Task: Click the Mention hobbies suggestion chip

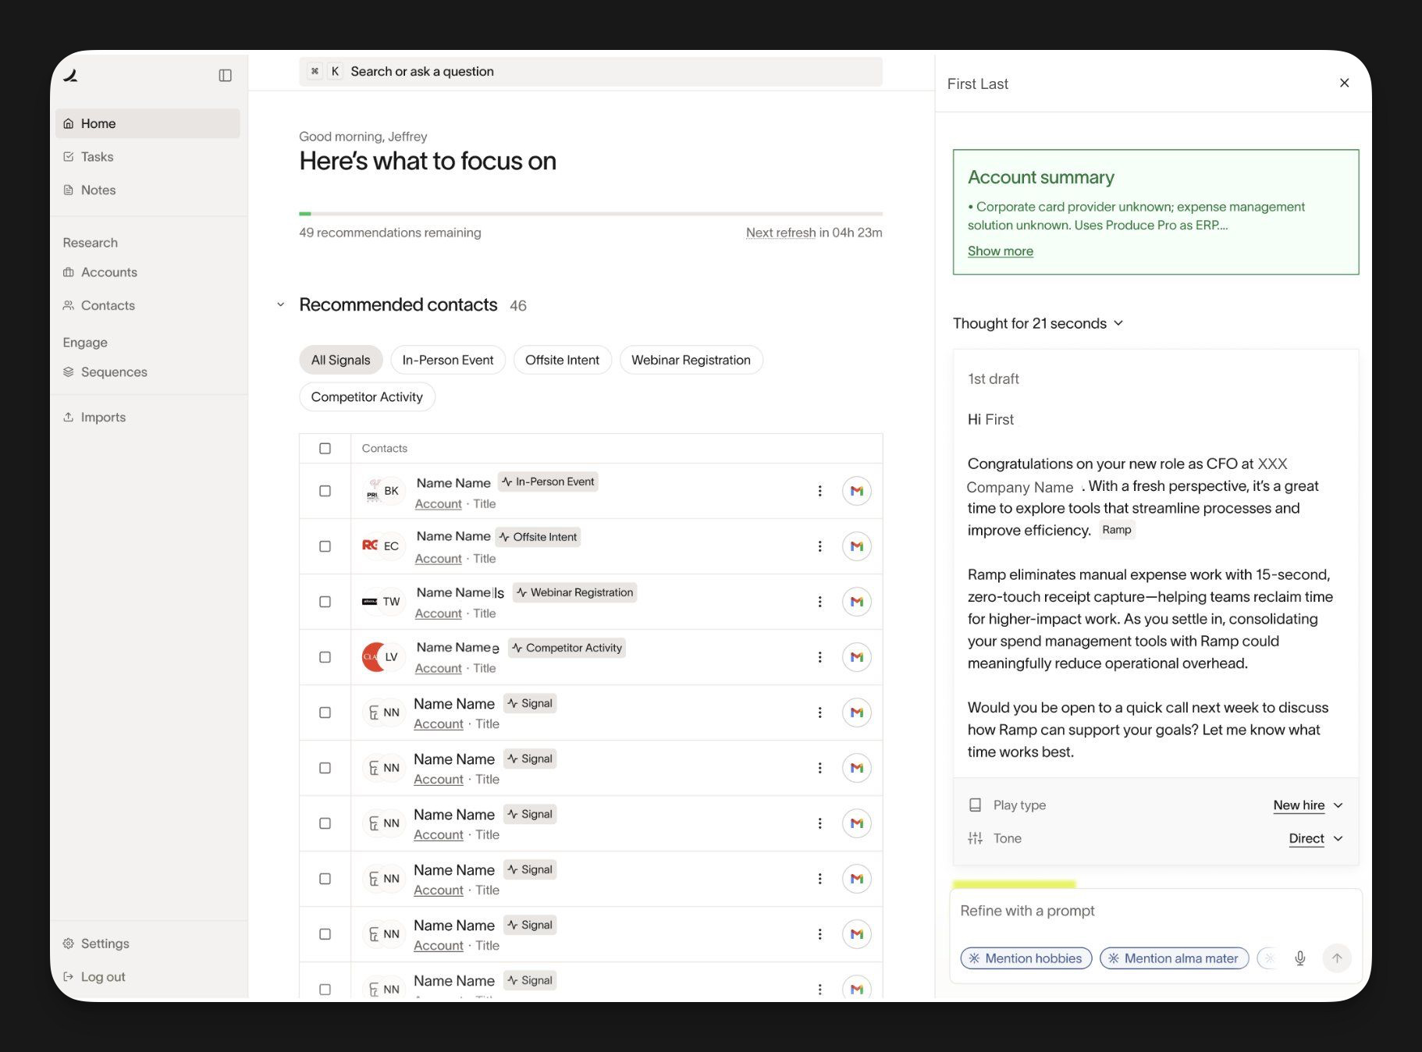Action: click(x=1026, y=958)
